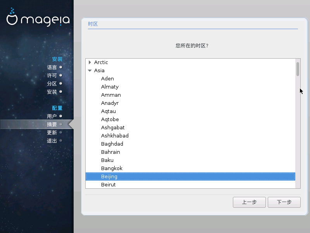Choose Bahrain timezone
Image resolution: width=310 pixels, height=233 pixels.
coord(110,152)
